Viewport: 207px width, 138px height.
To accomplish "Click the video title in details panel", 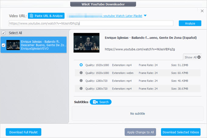I will (x=151, y=38).
